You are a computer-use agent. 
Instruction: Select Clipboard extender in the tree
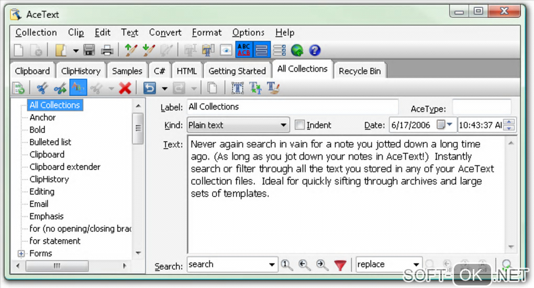pyautogui.click(x=65, y=167)
